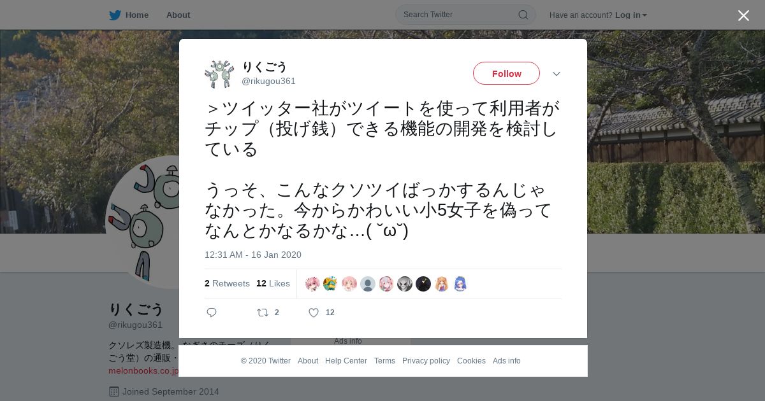Image resolution: width=765 pixels, height=401 pixels.
Task: Close the tweet overlay with the X icon
Action: coord(743,15)
